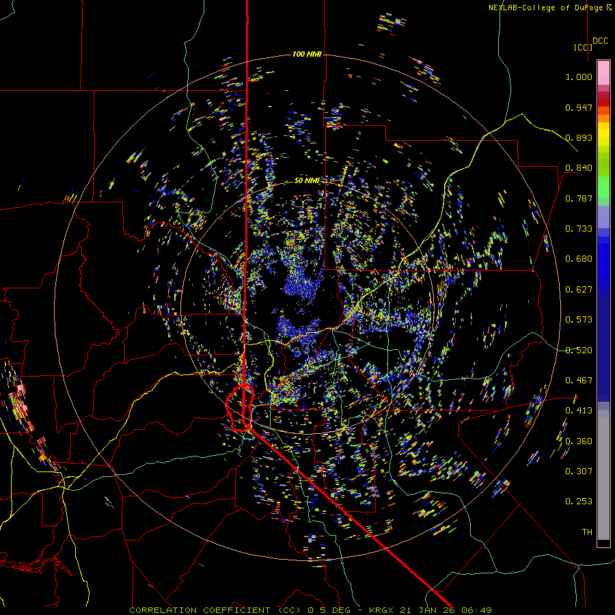Image resolution: width=615 pixels, height=615 pixels.
Task: Click the 100 NMI range ring label
Action: click(x=307, y=54)
